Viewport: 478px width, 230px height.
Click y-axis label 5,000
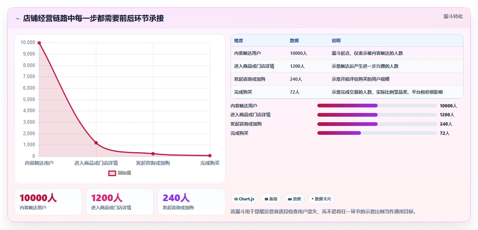[x=29, y=99]
